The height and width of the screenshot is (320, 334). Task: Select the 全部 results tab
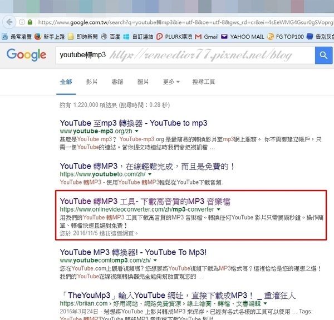(66, 82)
